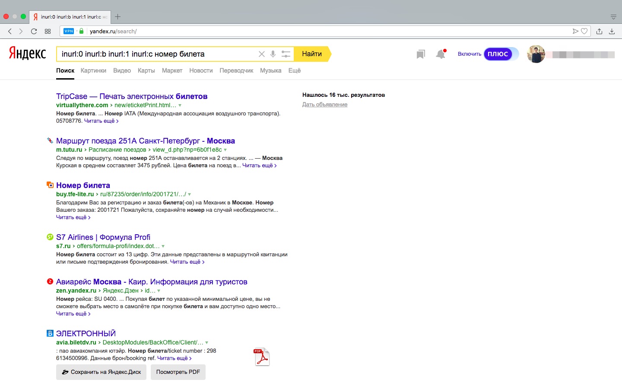
Task: Open Расписание поездов breadcrumb link
Action: pyautogui.click(x=117, y=150)
